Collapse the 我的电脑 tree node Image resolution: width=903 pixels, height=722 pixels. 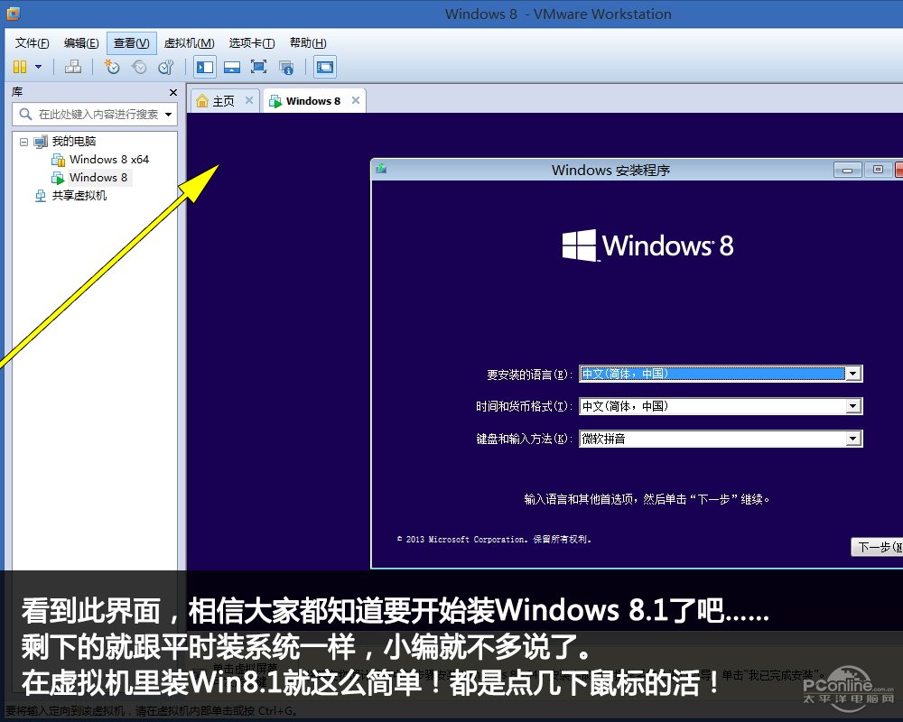tap(23, 142)
